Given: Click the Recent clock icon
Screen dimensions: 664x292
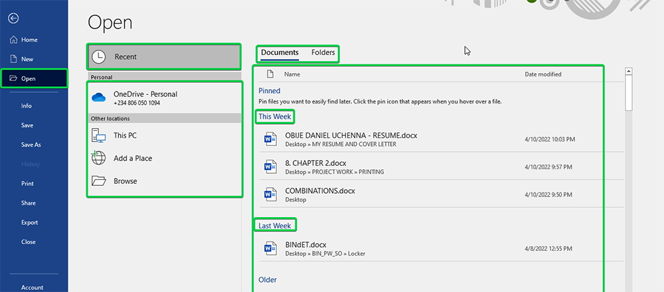Looking at the screenshot, I should tap(99, 57).
